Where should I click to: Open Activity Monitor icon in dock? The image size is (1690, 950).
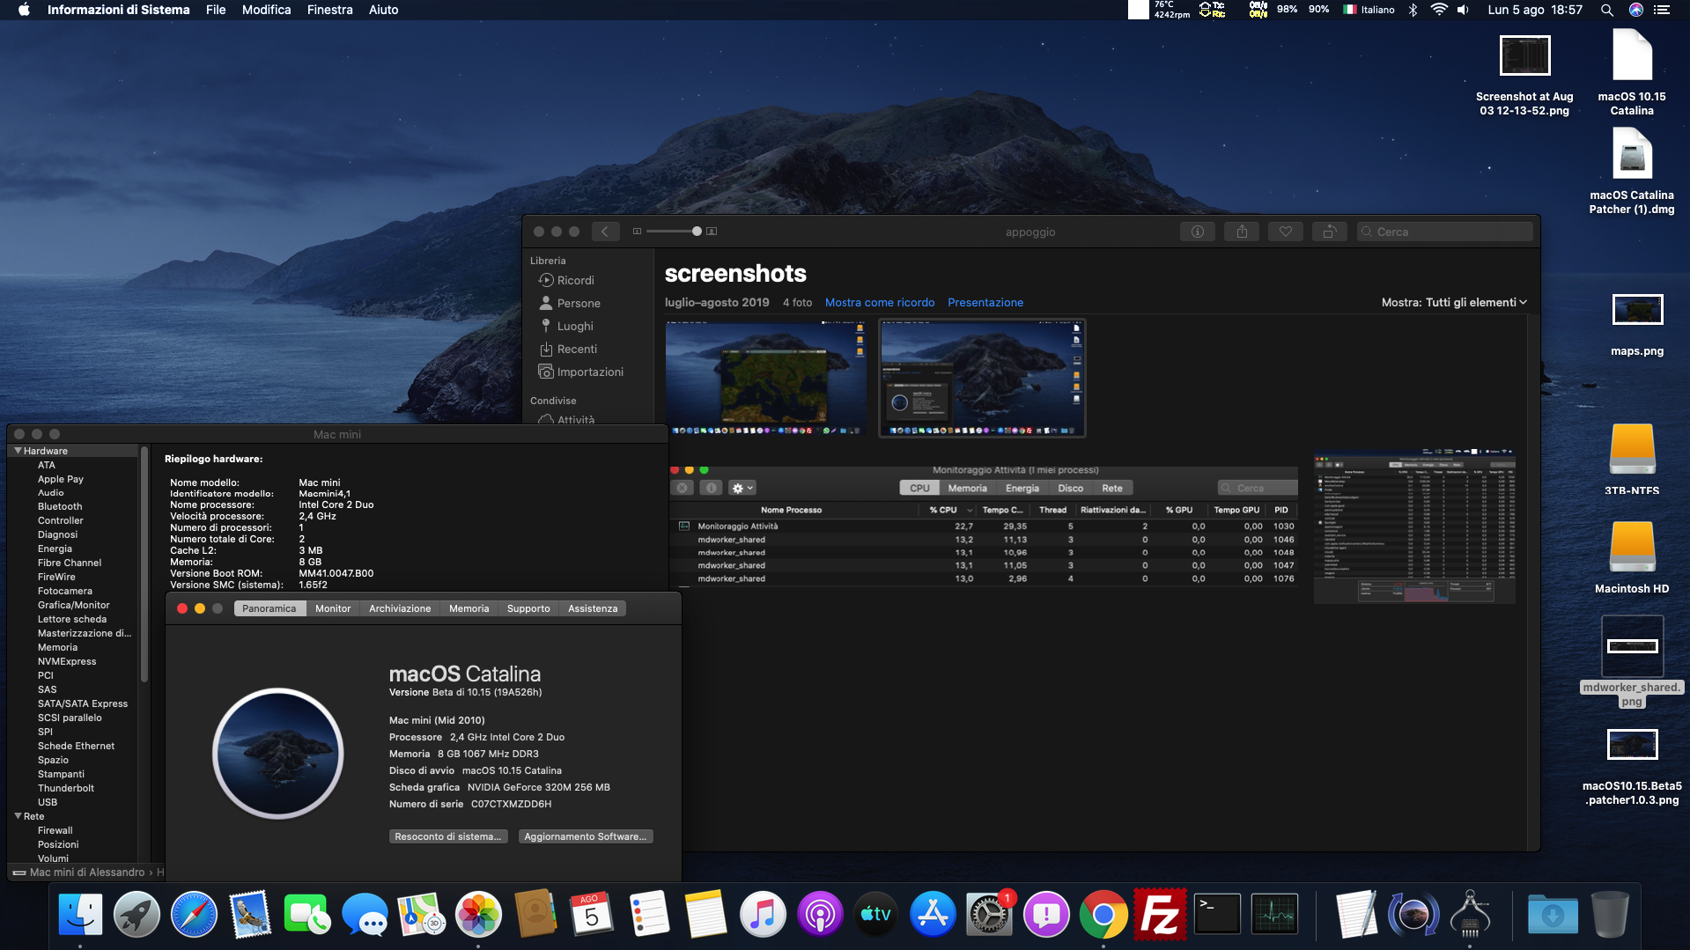pyautogui.click(x=1274, y=915)
